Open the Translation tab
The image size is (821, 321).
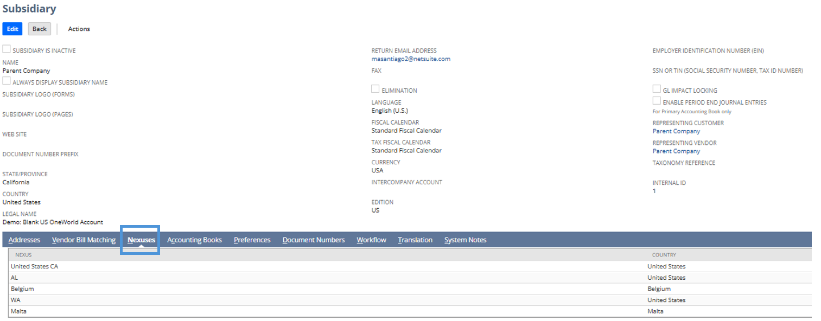415,240
